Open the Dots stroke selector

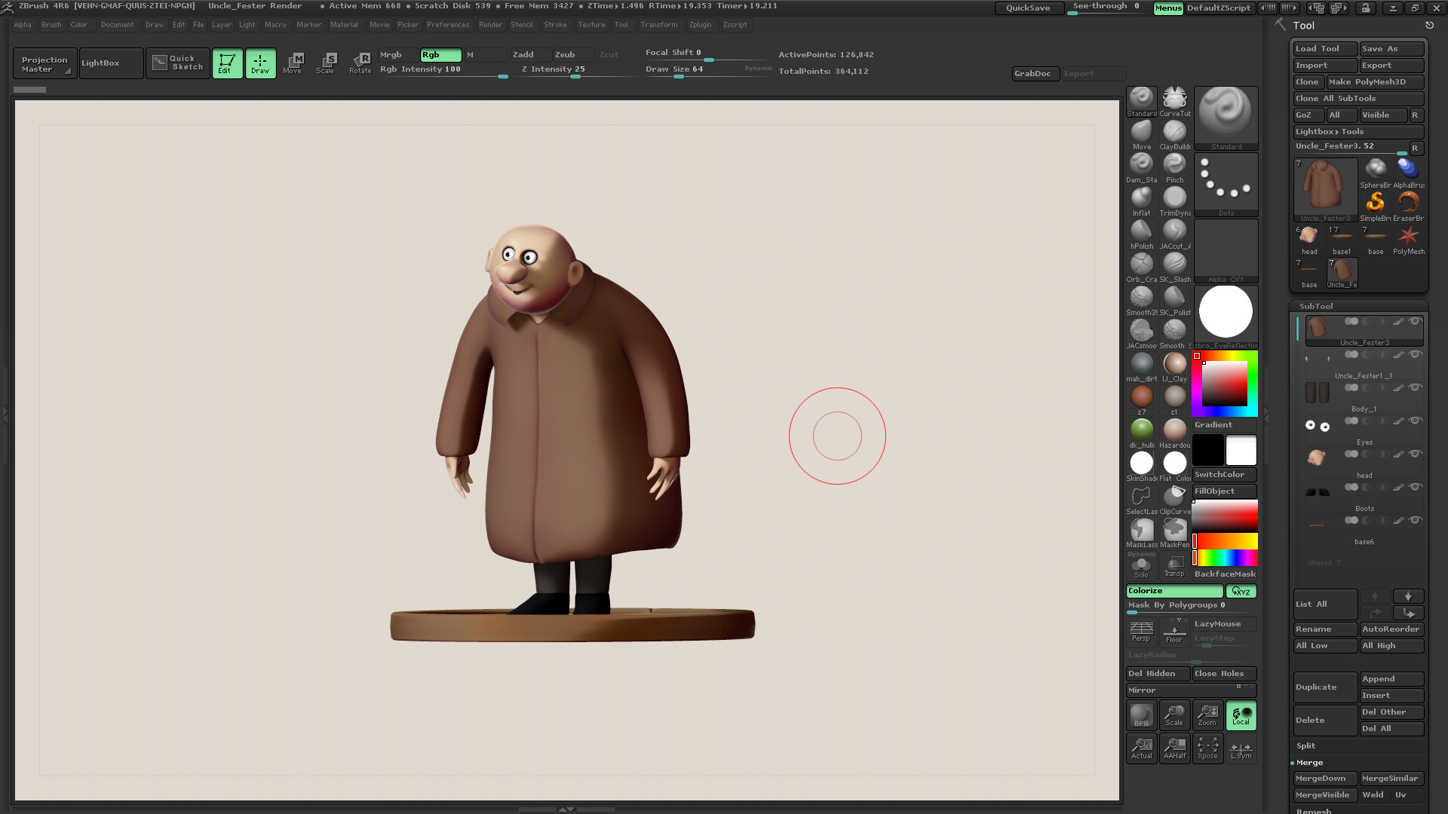click(1226, 185)
